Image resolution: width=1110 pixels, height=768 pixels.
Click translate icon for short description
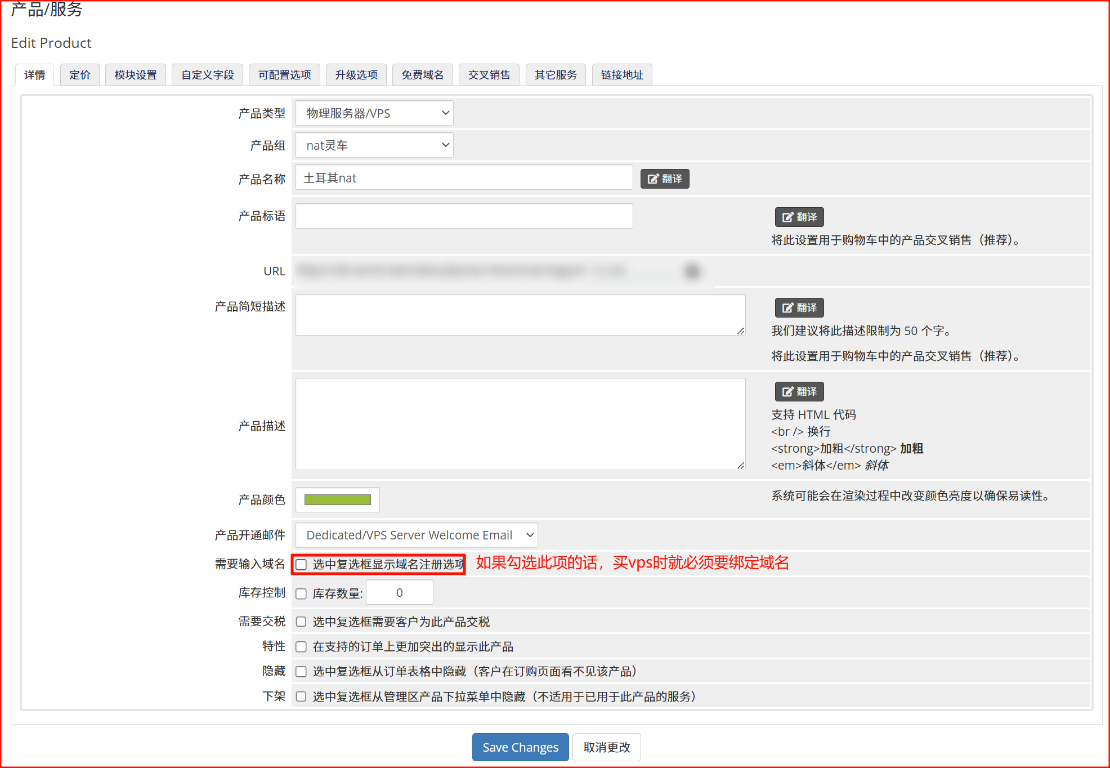coord(799,308)
